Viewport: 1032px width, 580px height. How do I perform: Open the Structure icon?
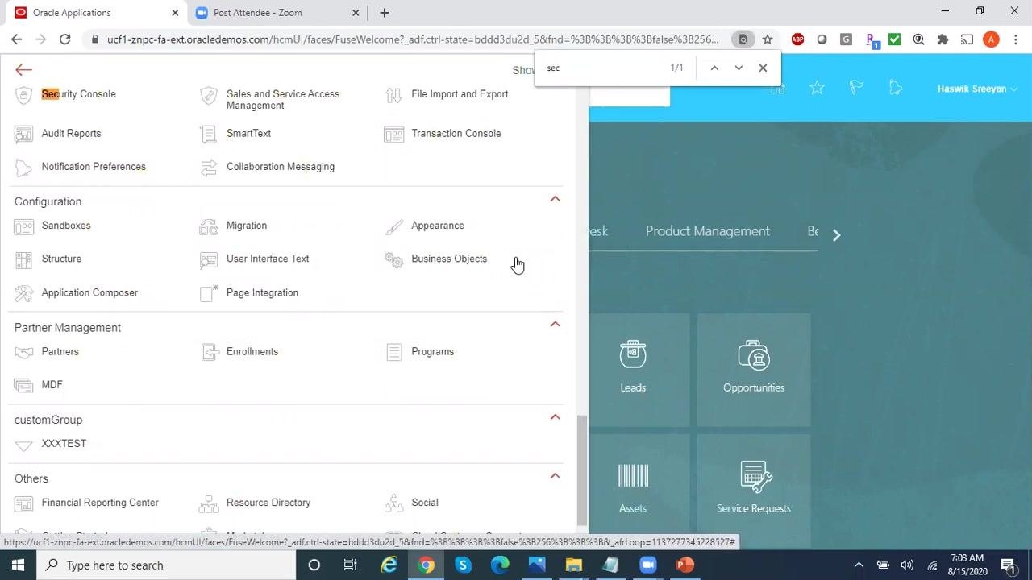[x=24, y=259]
